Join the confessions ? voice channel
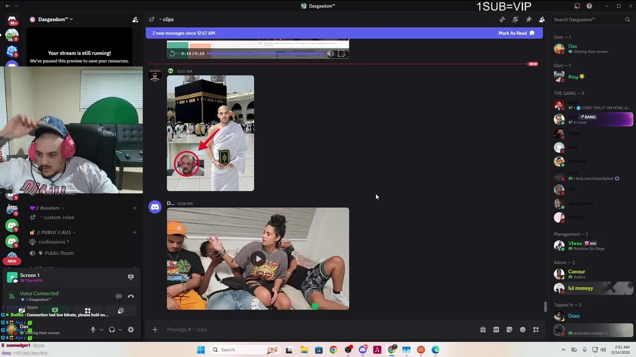 pos(54,242)
